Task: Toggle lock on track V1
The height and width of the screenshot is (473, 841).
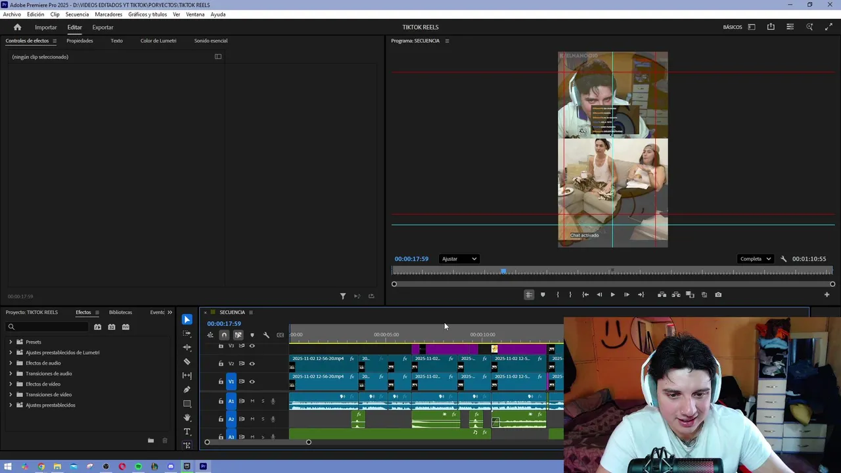Action: click(x=221, y=382)
